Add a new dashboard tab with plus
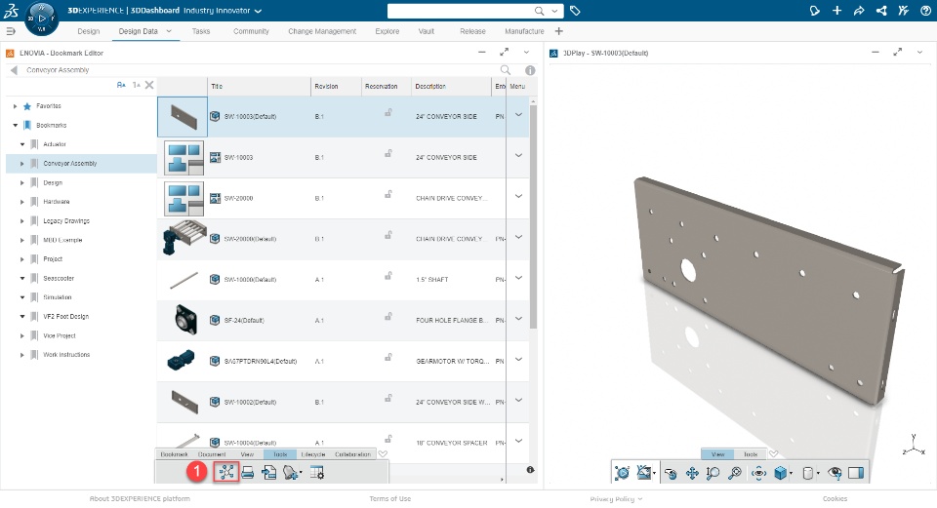Viewport: 937px width, 508px height. click(x=558, y=31)
